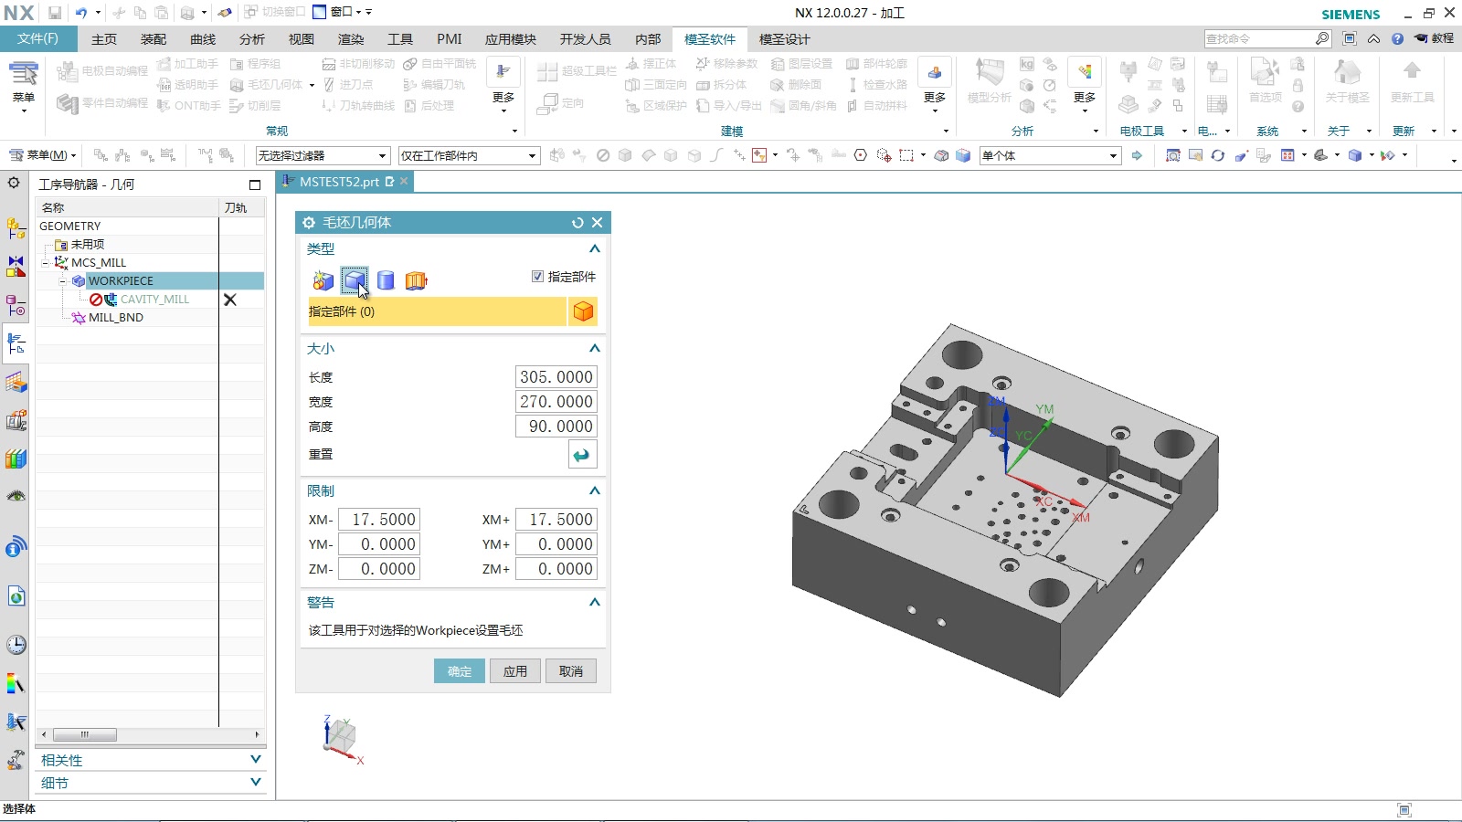Collapse the 大小 section

595,348
